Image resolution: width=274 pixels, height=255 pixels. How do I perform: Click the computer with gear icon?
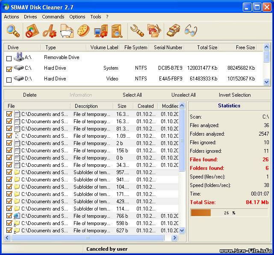point(101,31)
